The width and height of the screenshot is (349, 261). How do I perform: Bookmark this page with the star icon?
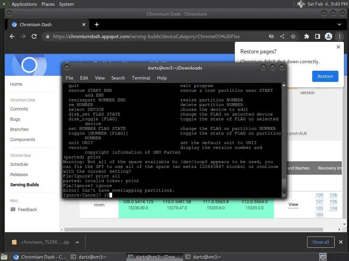[x=293, y=36]
